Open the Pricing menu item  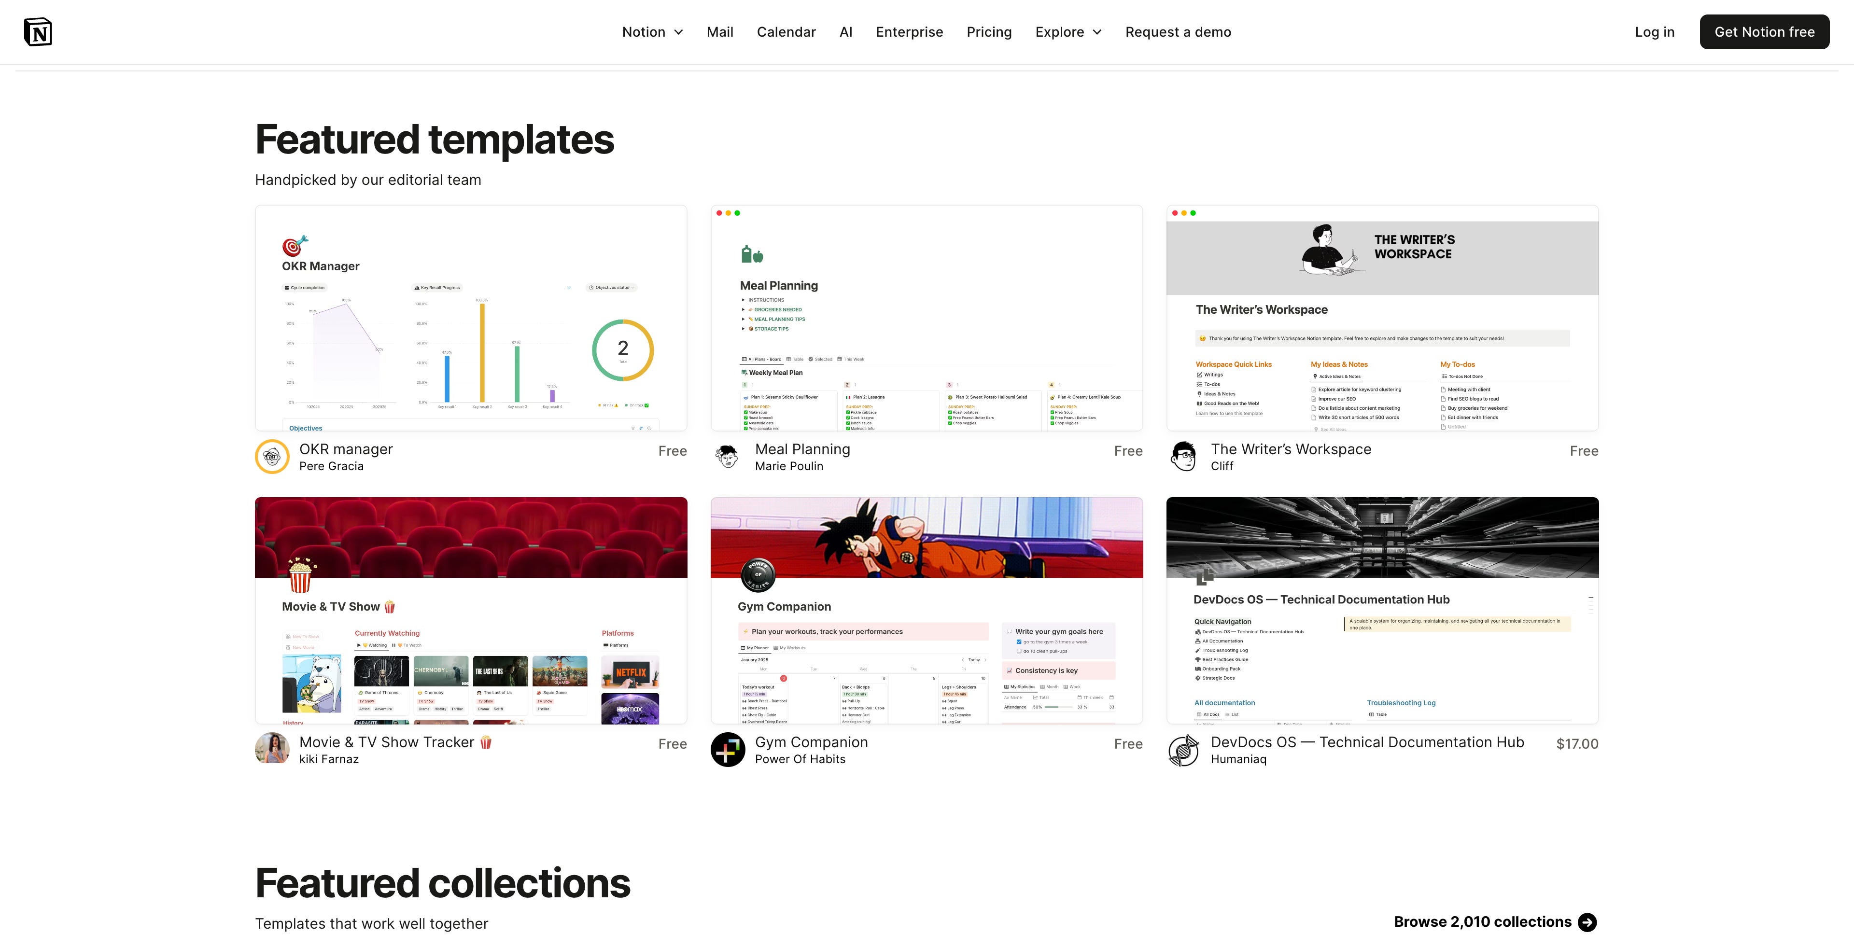pos(989,32)
